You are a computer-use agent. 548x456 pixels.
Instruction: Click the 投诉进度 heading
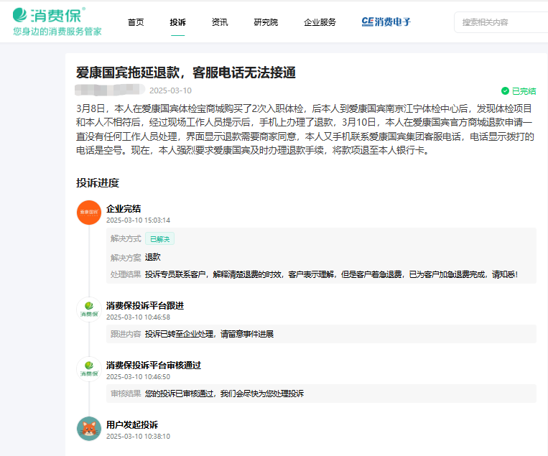[98, 182]
